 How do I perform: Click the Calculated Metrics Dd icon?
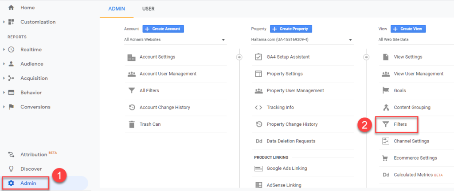(x=386, y=175)
